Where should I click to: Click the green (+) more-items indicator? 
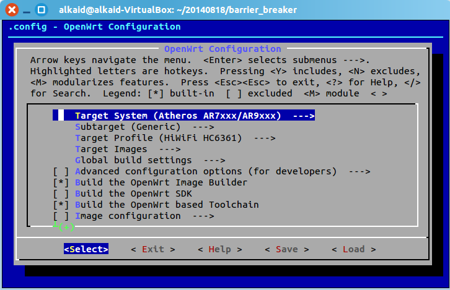coord(66,227)
